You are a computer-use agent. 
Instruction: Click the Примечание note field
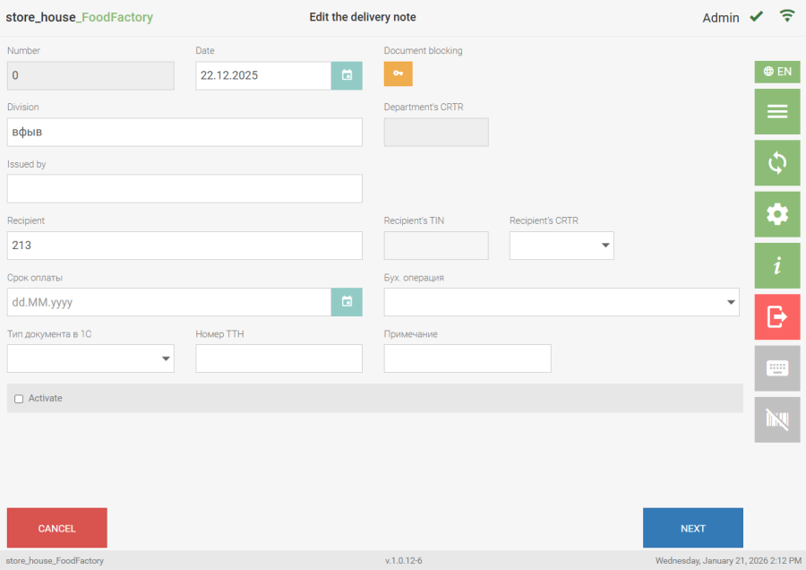coord(467,358)
